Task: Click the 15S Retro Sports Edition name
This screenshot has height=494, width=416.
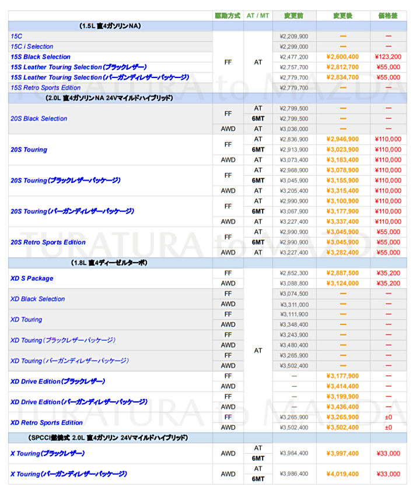Action: point(46,88)
